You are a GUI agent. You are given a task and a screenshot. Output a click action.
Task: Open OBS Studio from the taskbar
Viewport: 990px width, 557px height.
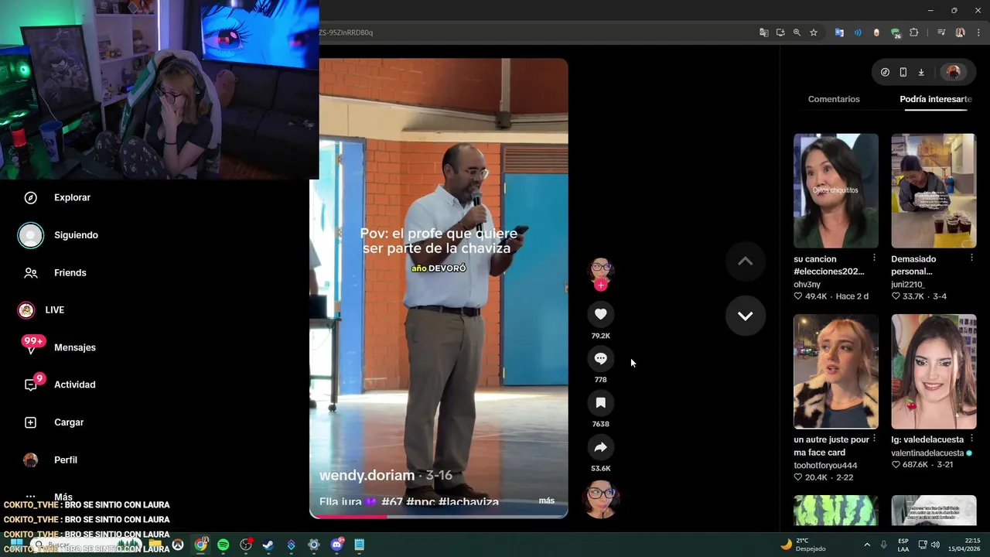coord(246,545)
